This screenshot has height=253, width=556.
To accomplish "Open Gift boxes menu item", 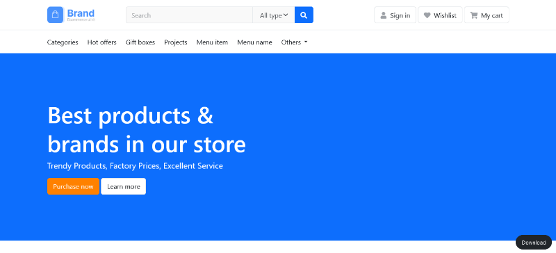I will click(140, 42).
